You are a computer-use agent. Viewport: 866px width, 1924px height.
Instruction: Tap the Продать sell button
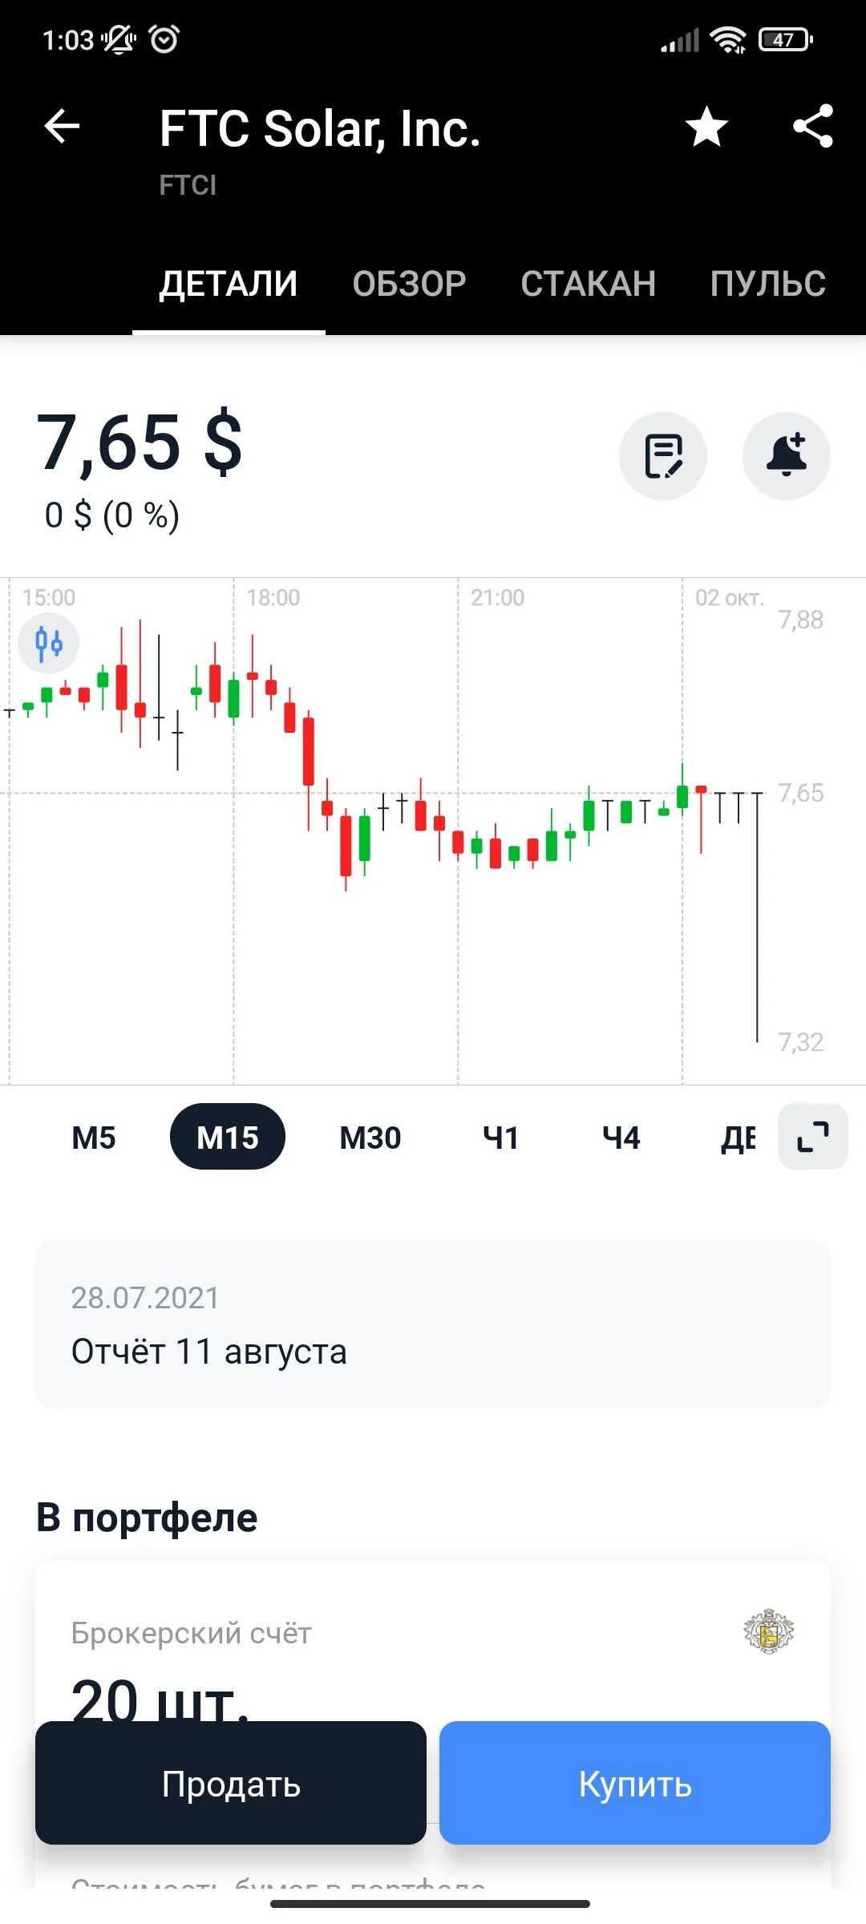[x=231, y=1783]
